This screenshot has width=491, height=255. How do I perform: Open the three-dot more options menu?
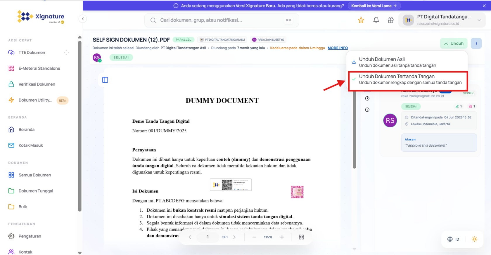click(476, 43)
